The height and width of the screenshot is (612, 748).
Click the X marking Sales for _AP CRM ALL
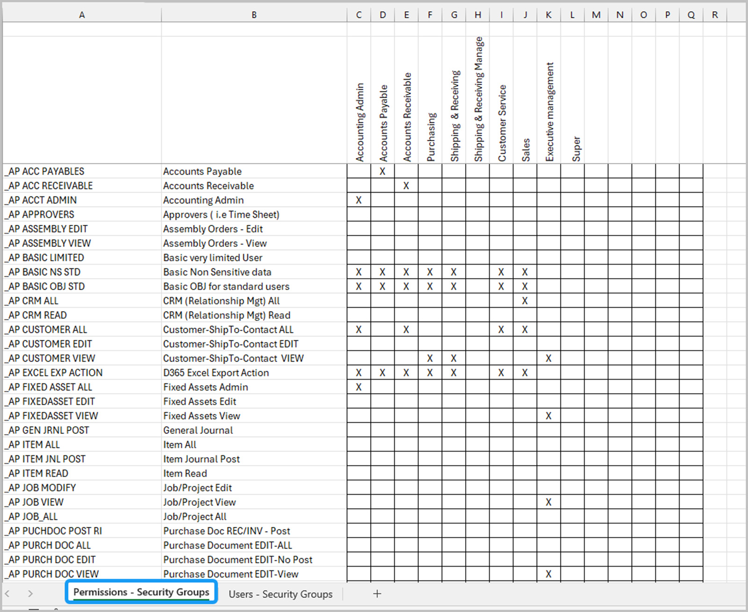(x=525, y=301)
